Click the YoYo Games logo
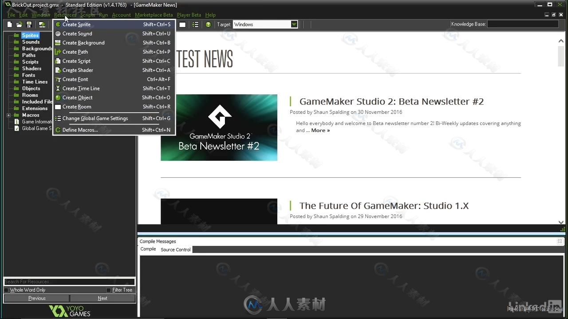Image resolution: width=568 pixels, height=319 pixels. point(70,311)
